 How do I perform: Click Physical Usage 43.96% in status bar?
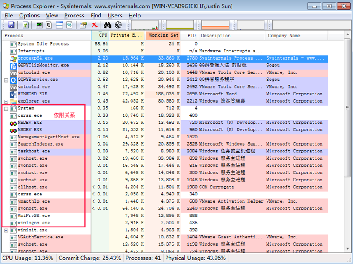(x=195, y=258)
